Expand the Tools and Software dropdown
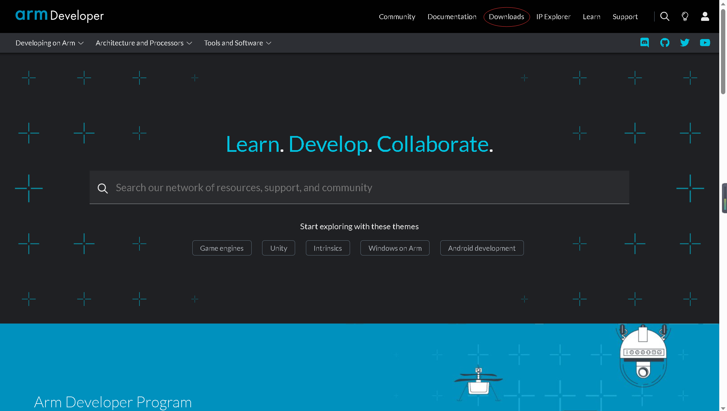Viewport: 727px width, 411px height. tap(238, 42)
